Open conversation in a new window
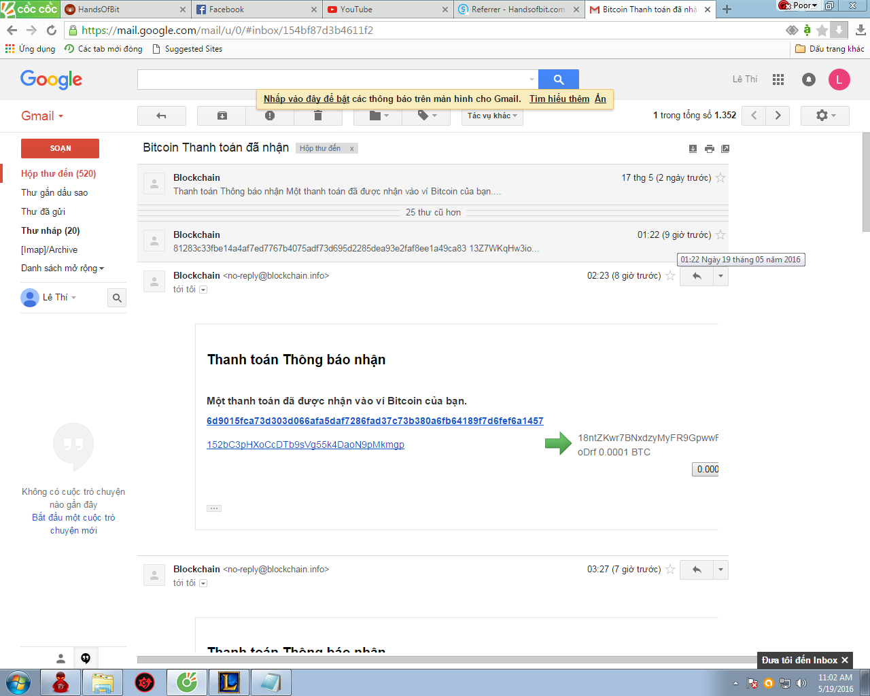This screenshot has width=870, height=696. (x=725, y=149)
